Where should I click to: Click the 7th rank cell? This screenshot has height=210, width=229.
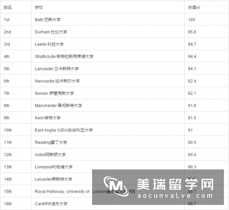click(x=16, y=93)
